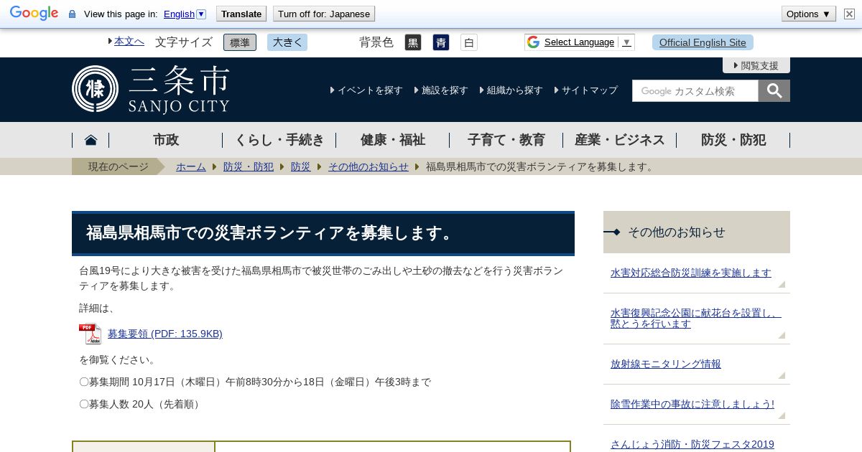862x452 pixels.
Task: Open 水害対応総合防災訓練を実施します
Action: pos(691,273)
